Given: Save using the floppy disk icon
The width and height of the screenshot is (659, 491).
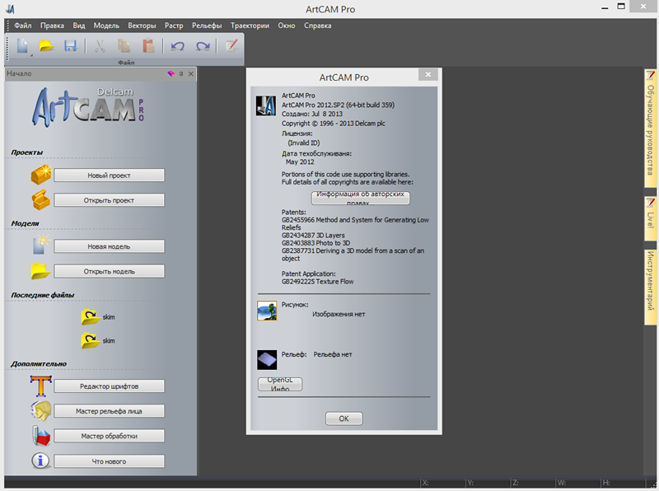Looking at the screenshot, I should [x=71, y=45].
